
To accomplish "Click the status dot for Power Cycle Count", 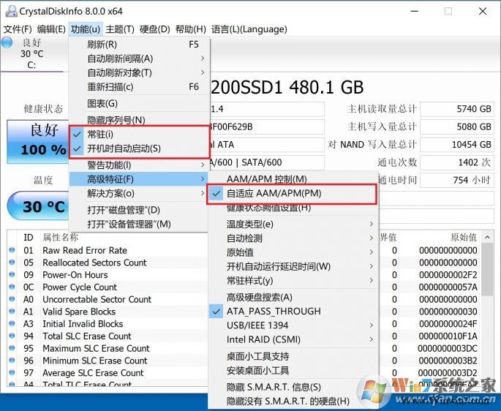I will [12, 287].
